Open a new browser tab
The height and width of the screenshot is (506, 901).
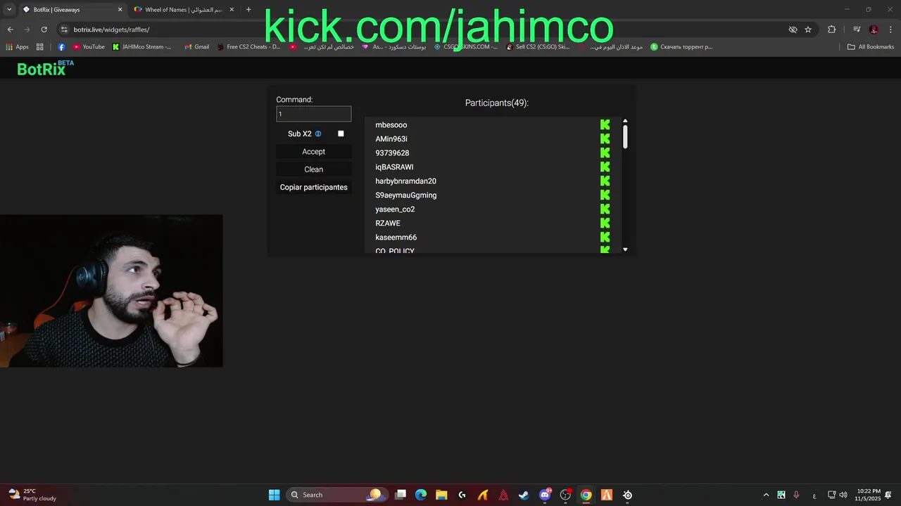(x=248, y=10)
